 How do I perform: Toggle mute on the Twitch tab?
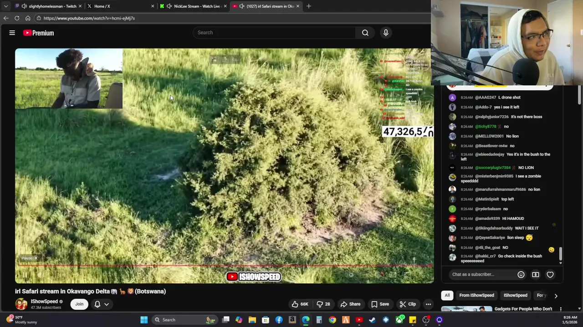click(x=24, y=6)
